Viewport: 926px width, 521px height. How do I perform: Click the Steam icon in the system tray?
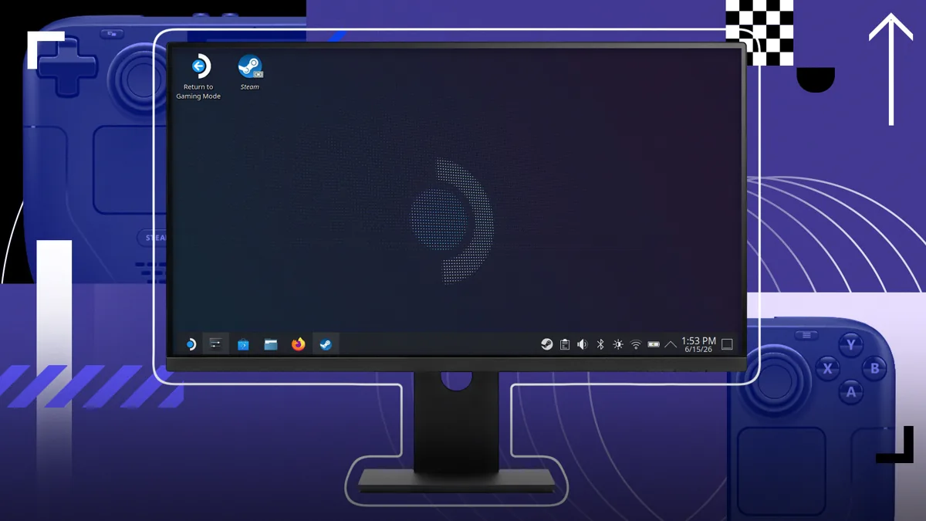(x=547, y=344)
